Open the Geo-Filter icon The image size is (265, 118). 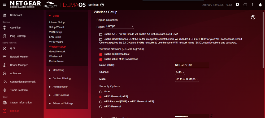point(5,28)
